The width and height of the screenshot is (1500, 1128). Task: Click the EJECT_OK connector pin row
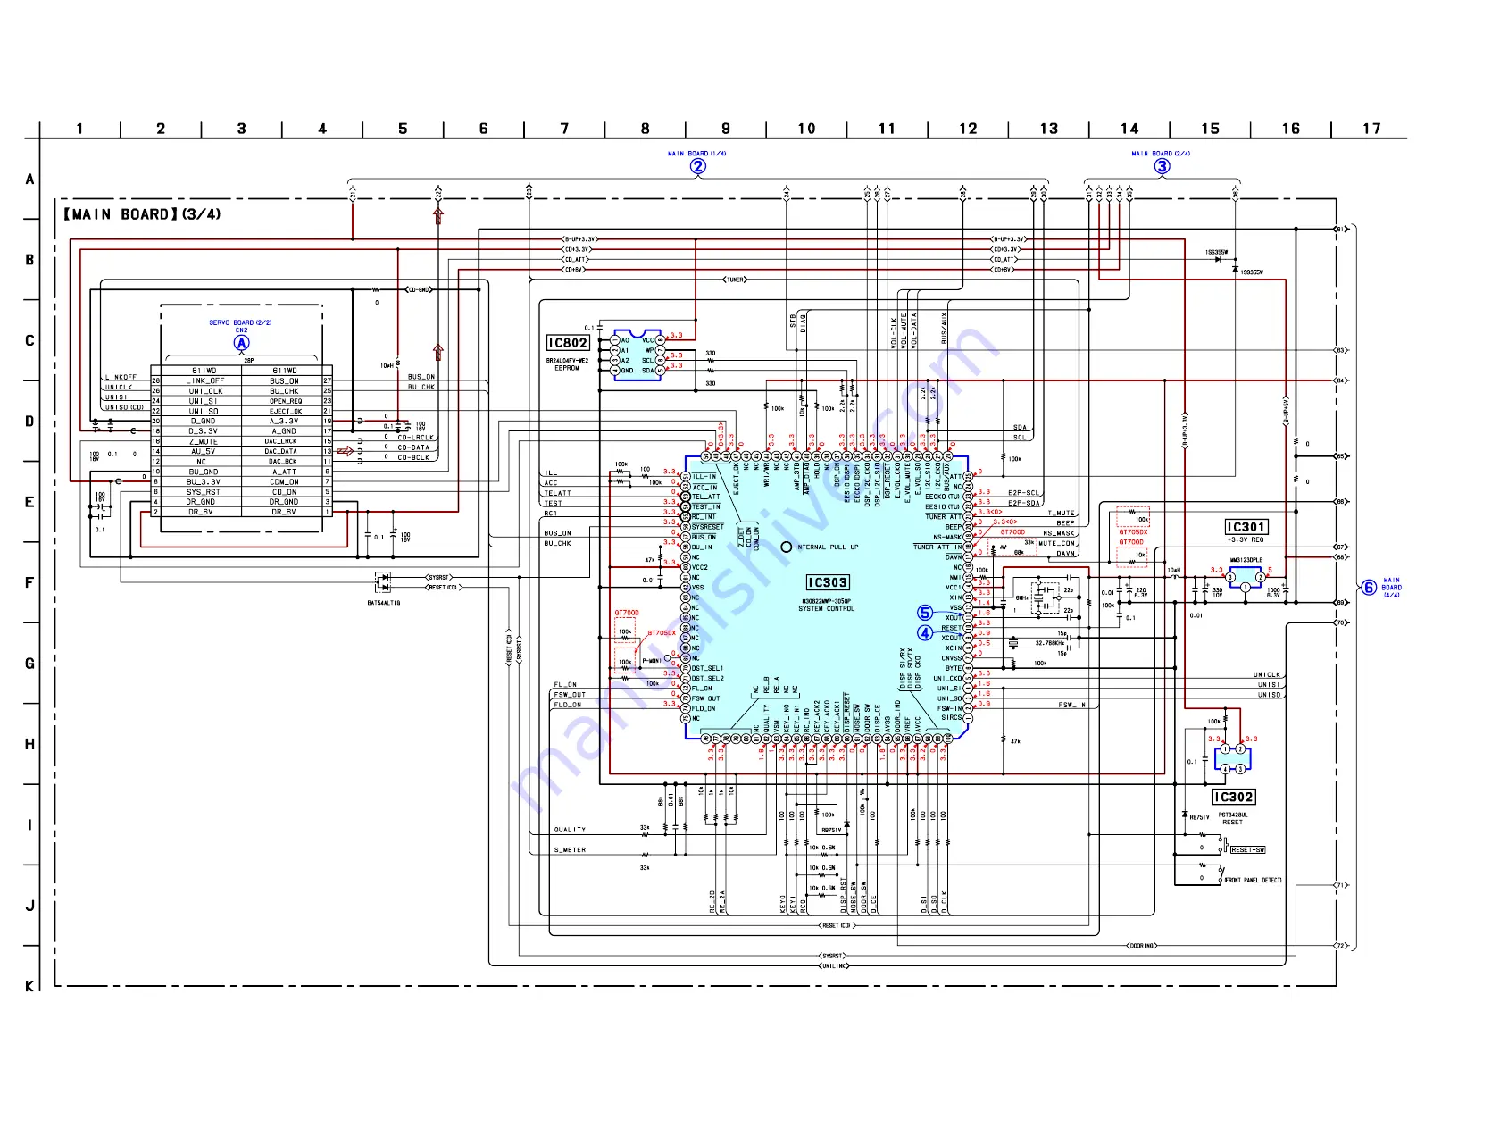pyautogui.click(x=286, y=411)
